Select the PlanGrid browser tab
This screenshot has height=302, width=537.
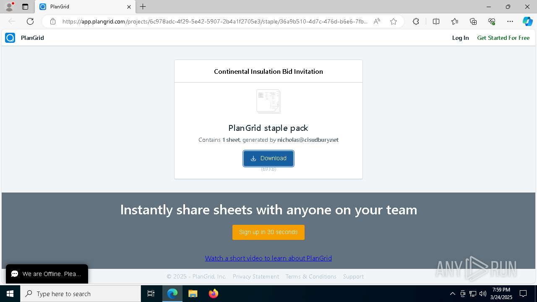click(x=85, y=7)
